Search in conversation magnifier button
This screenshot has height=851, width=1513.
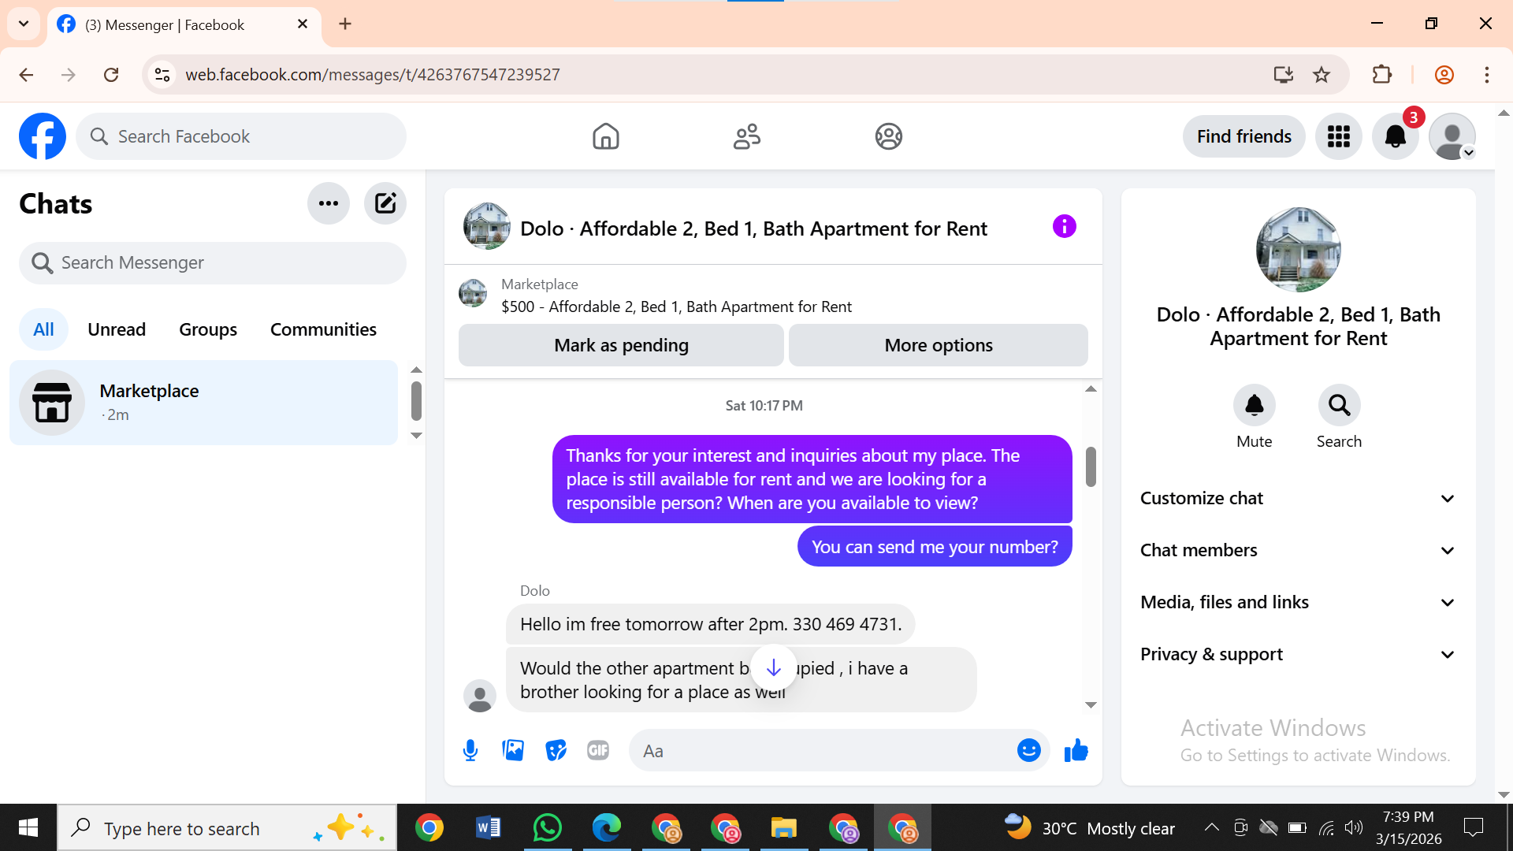pyautogui.click(x=1339, y=405)
